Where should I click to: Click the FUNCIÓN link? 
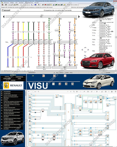click(x=13, y=80)
